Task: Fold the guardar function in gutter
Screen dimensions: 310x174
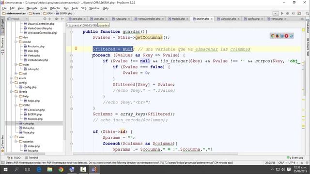Action: tap(72, 32)
